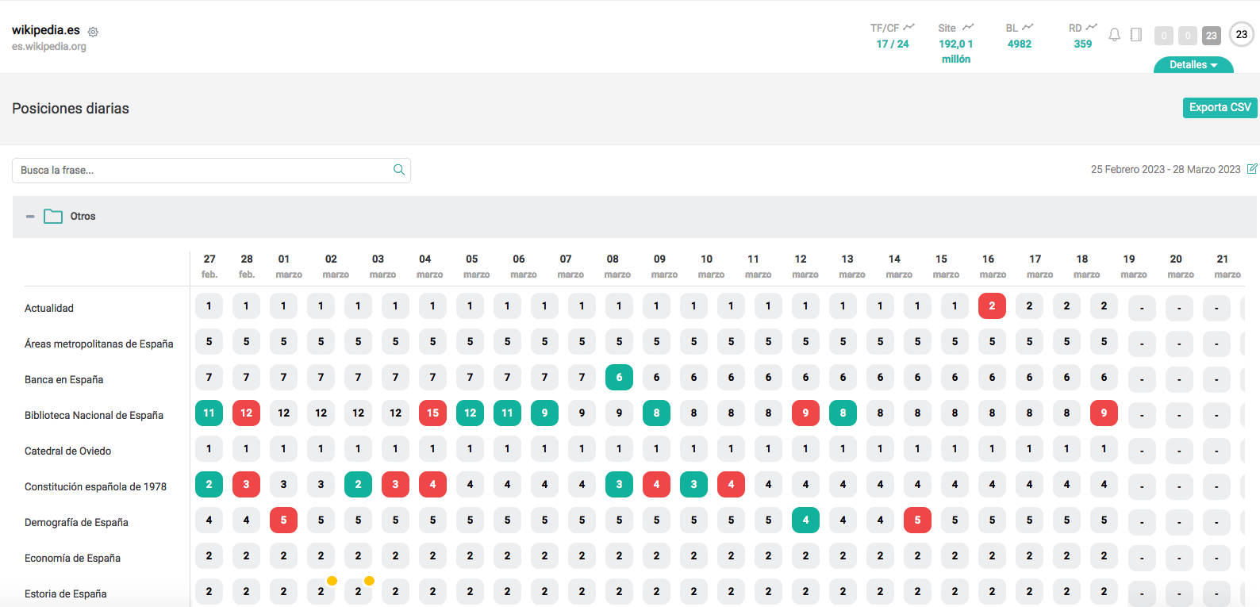Click the Exporta CSV button
Viewport: 1260px width, 607px height.
1220,107
